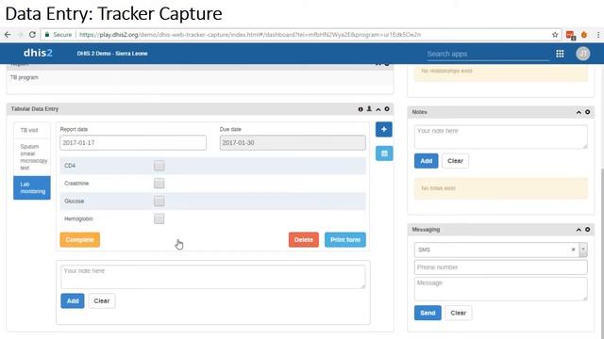The image size is (604, 339).
Task: Click Add below event note box
Action: [x=73, y=300]
